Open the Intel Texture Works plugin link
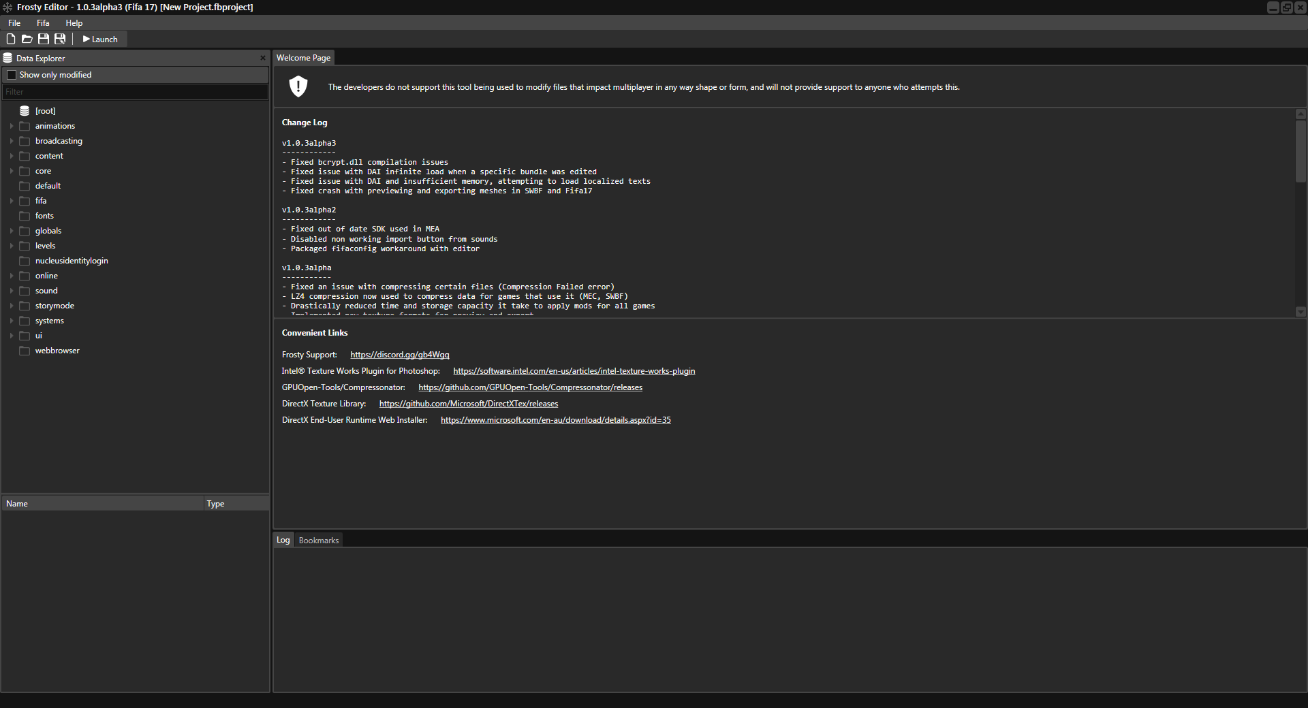This screenshot has width=1308, height=708. (x=574, y=371)
